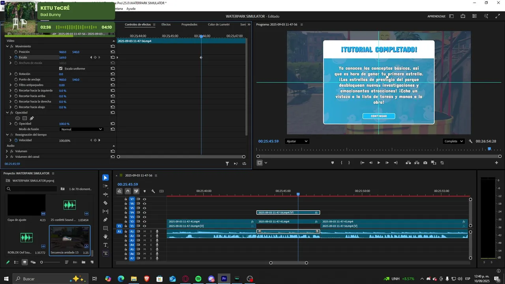Hide track V4 output eye
This screenshot has width=505, height=284.
(x=144, y=213)
